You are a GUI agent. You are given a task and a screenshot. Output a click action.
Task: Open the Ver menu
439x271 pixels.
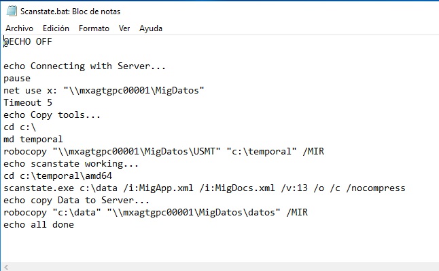click(x=124, y=28)
